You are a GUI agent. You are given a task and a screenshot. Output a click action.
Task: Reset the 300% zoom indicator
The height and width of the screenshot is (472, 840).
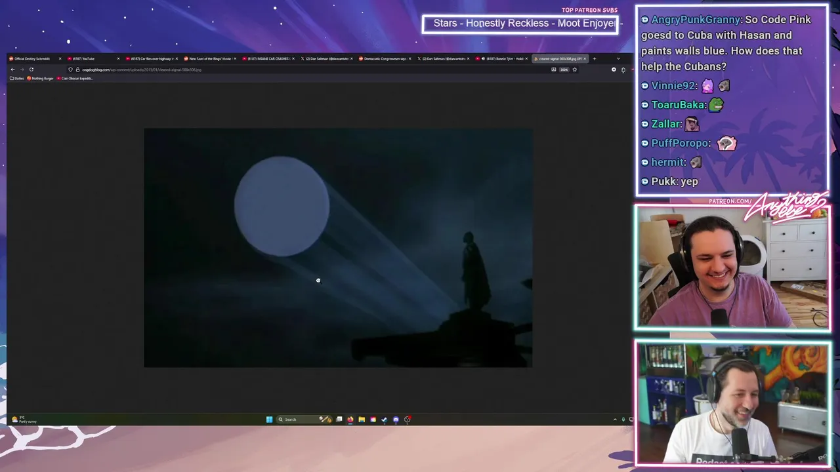coord(564,69)
